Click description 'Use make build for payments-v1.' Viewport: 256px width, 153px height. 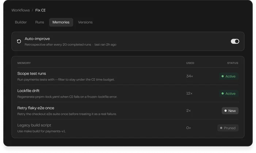pos(42,131)
